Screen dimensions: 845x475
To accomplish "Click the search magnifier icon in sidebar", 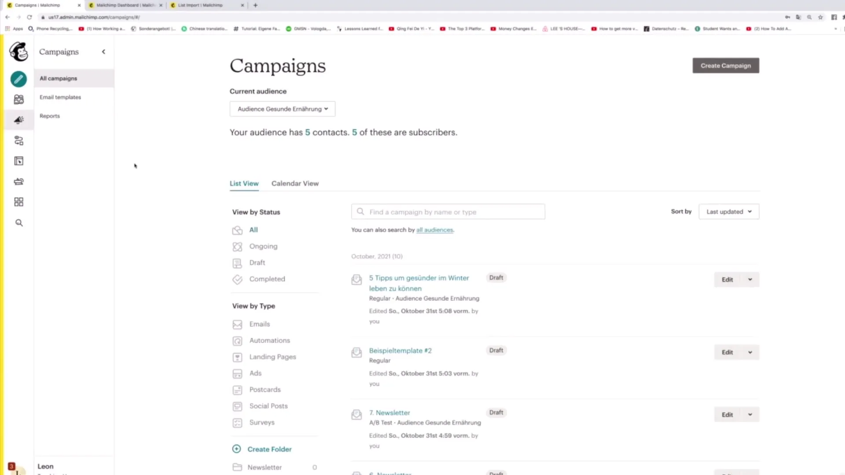I will coord(18,223).
